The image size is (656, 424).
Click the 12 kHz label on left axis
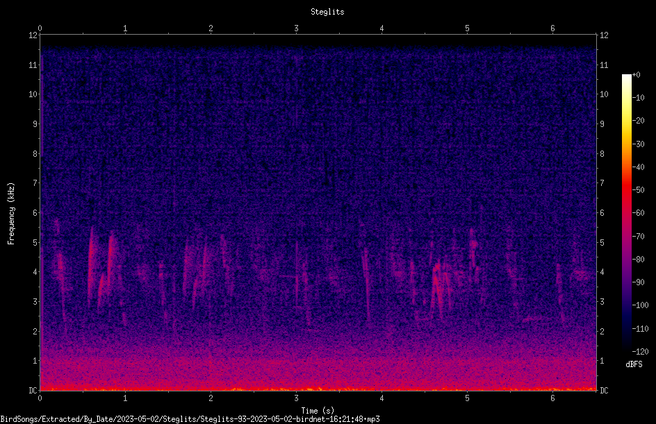coord(33,35)
